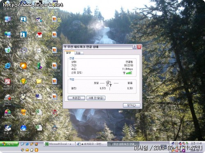Screen dimensions: 205x153
Task: Select wireless network connection taskbar button
Action: pyautogui.click(x=123, y=144)
